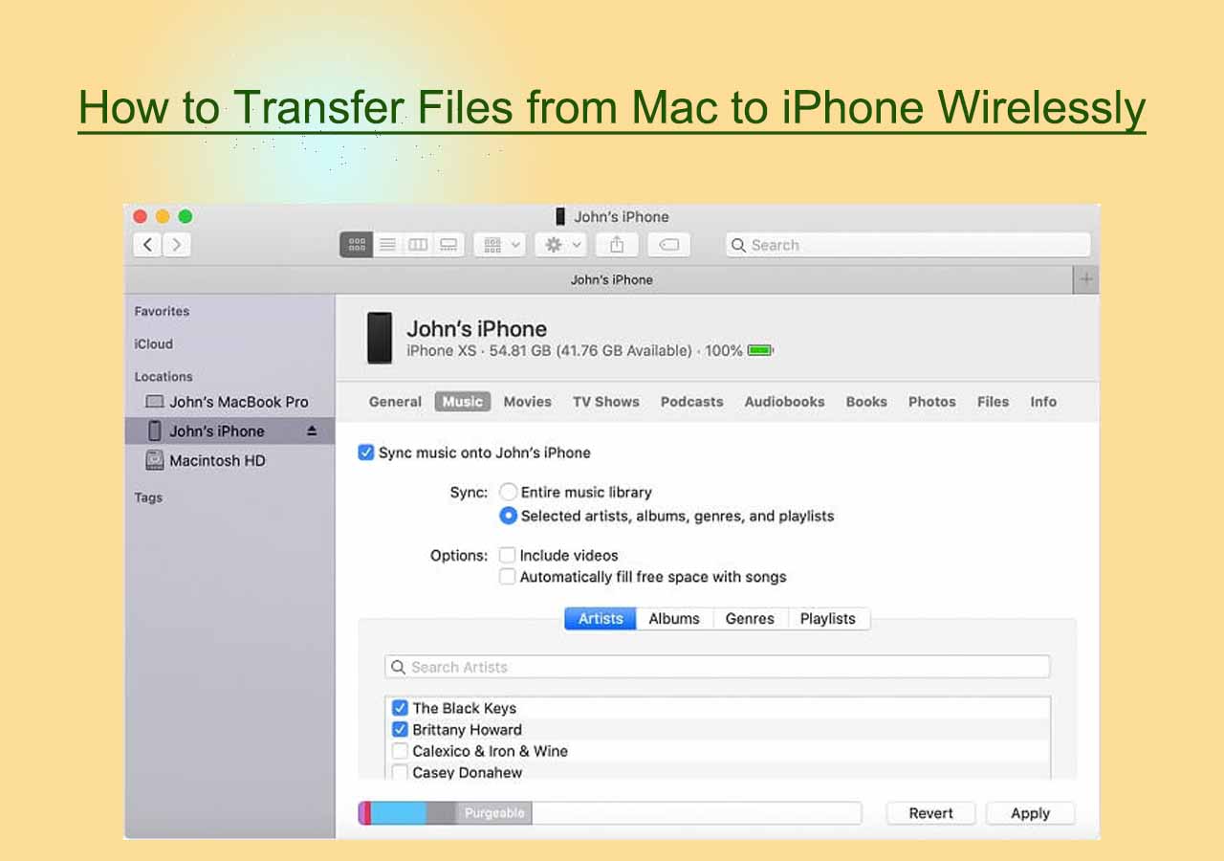Click the Purgeable segment of the storage bar
The image size is (1224, 861).
click(494, 812)
